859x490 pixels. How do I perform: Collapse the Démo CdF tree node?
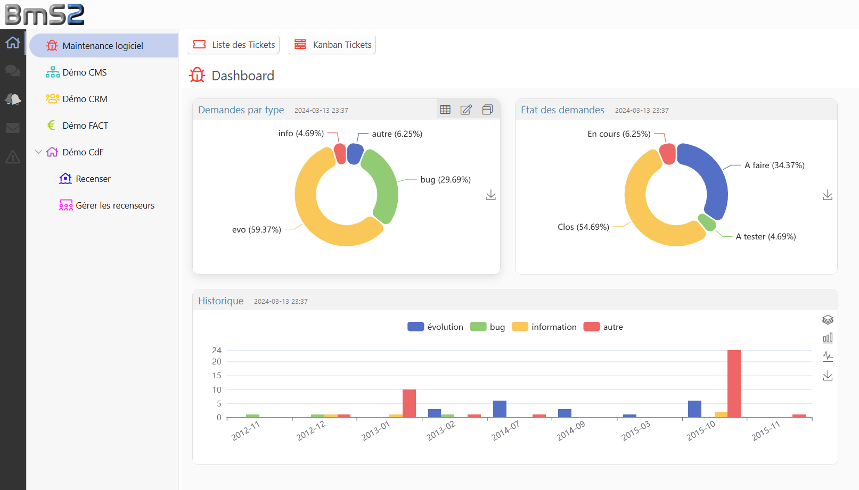pyautogui.click(x=38, y=152)
